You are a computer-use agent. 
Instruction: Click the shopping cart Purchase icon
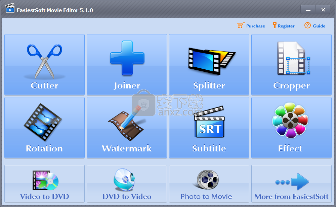coord(241,25)
